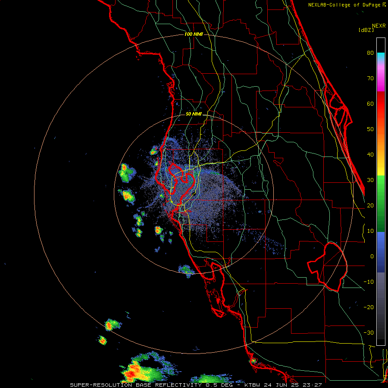
Task: Click the -10 dBZ legend value
Action: coord(369,282)
